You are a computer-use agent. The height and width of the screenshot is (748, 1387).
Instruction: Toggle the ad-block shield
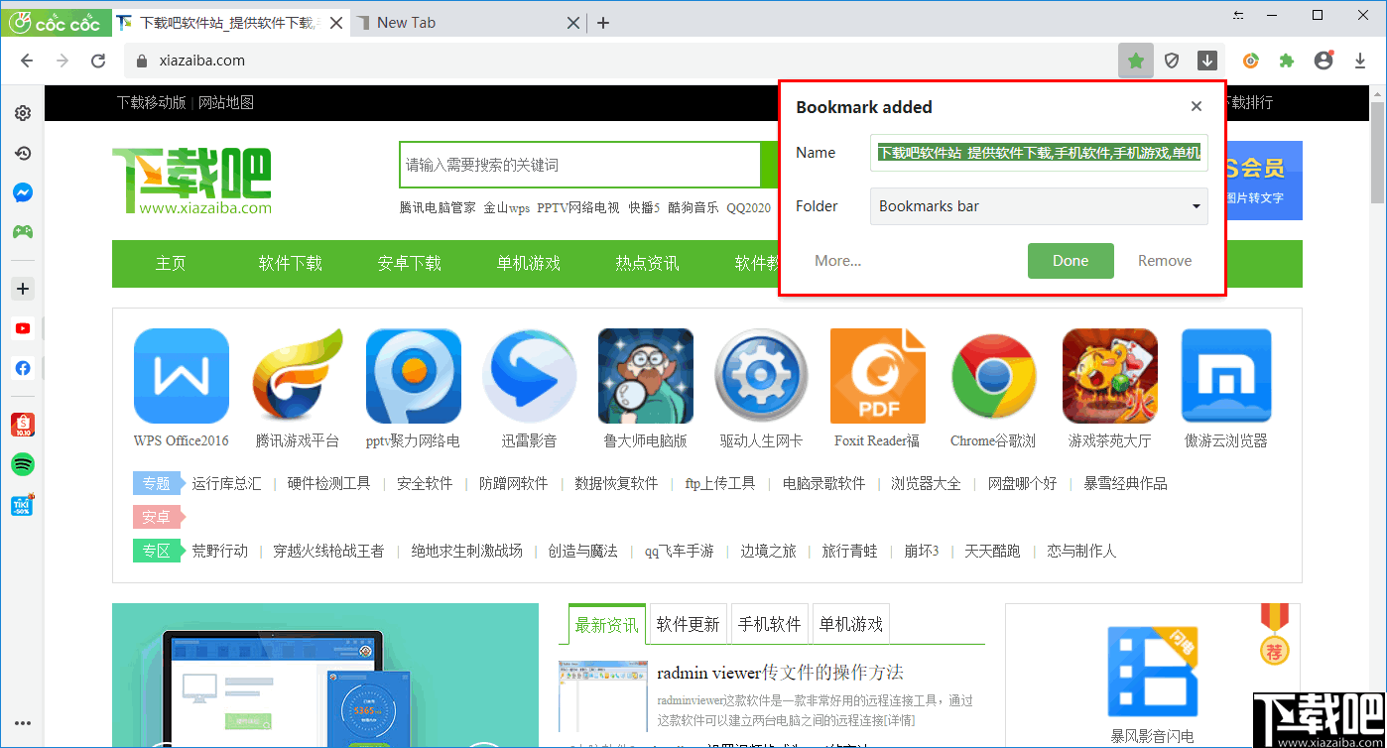[x=1172, y=61]
